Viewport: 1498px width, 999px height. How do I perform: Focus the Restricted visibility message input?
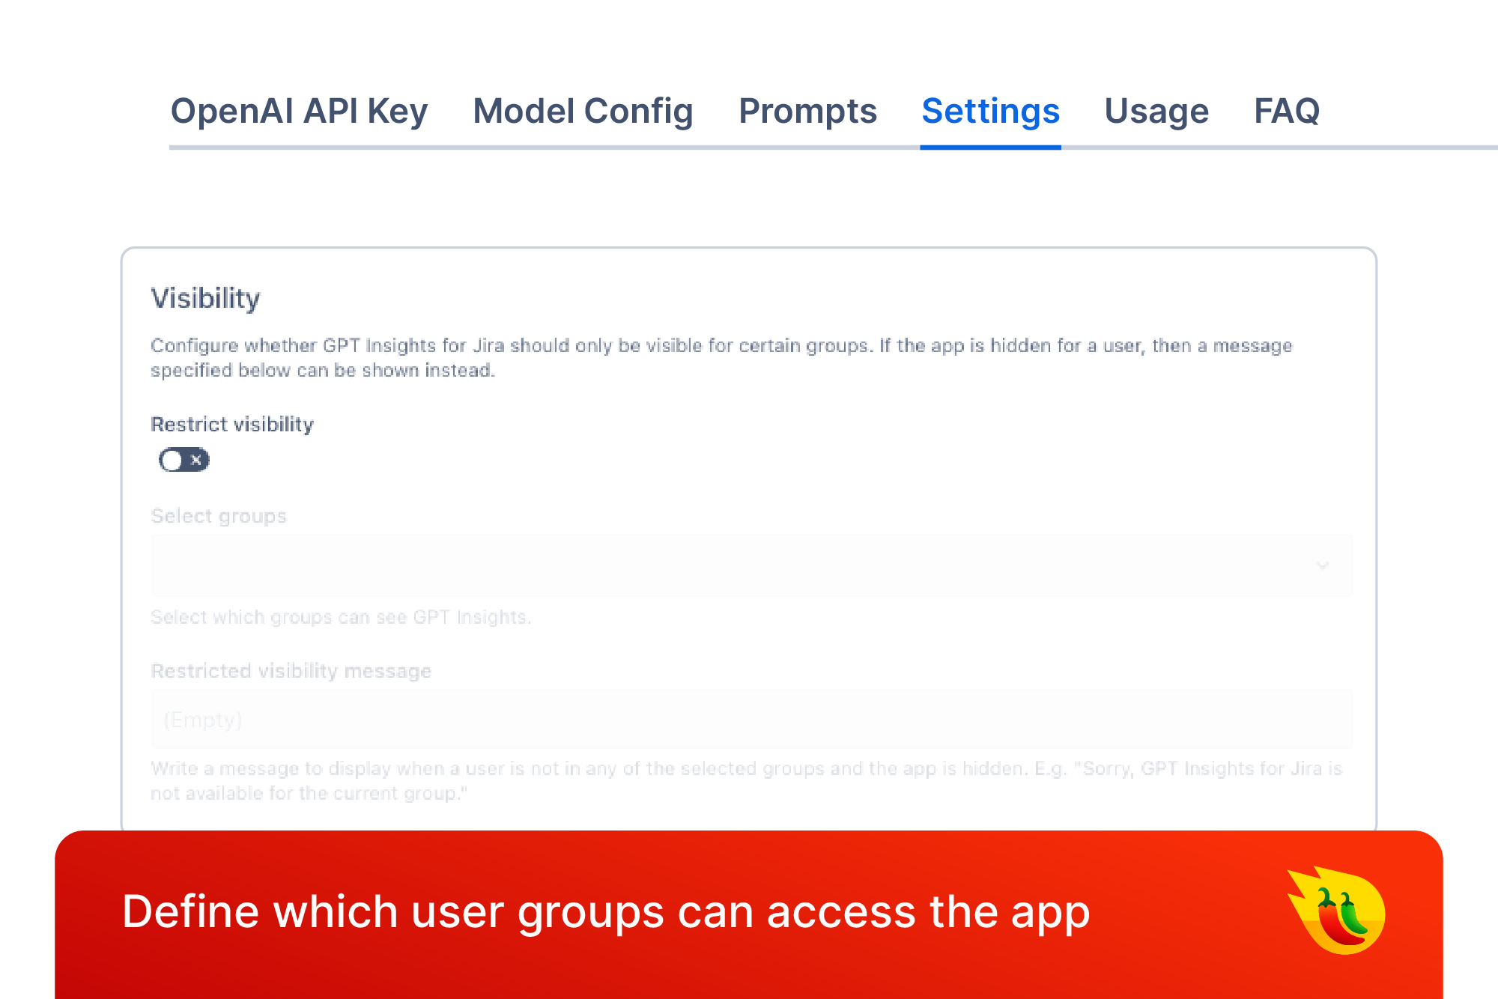tap(749, 720)
